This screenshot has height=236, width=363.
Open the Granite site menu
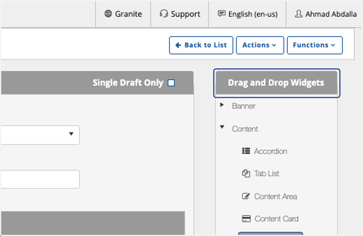[x=123, y=14]
